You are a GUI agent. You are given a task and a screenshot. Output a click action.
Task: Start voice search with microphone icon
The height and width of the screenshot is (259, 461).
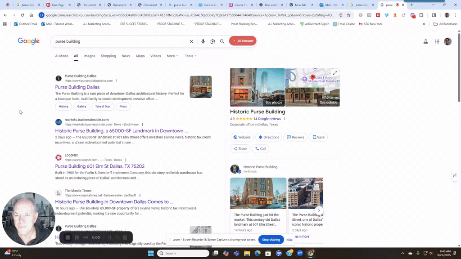[x=203, y=41]
